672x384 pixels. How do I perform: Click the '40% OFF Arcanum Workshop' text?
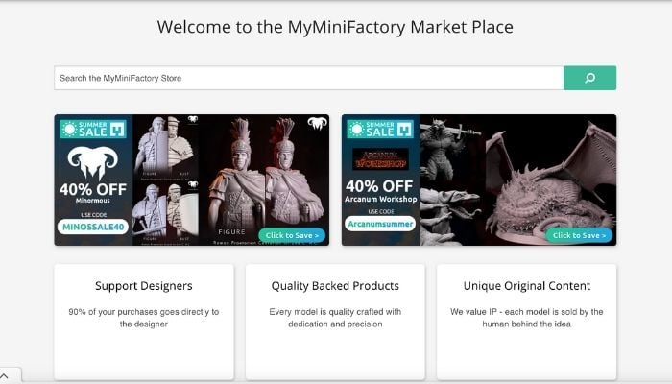[380, 191]
